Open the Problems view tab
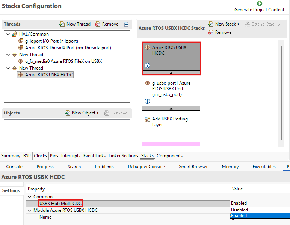This screenshot has width=290, height=225. point(104,167)
